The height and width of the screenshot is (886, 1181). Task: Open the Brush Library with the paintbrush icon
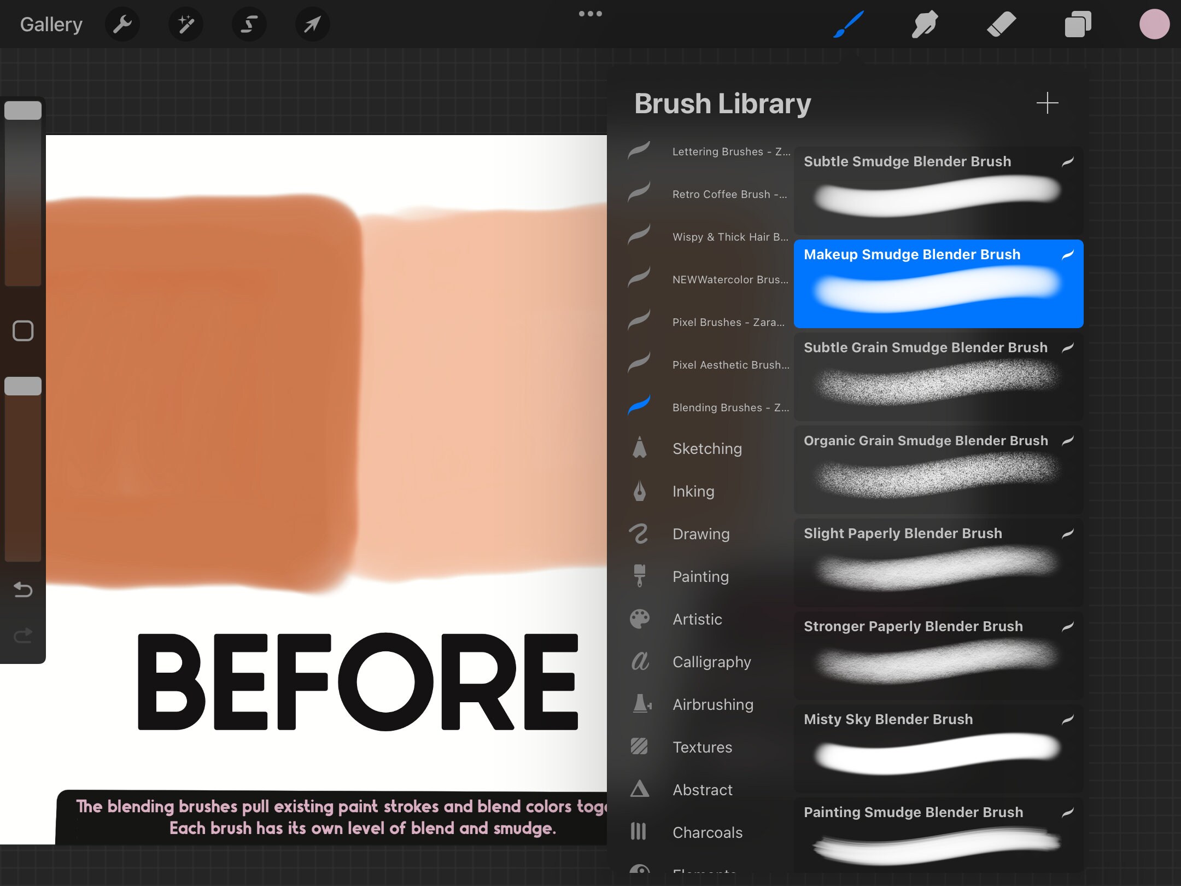tap(847, 24)
